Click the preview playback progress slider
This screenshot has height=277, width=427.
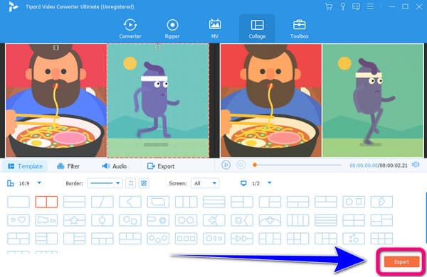click(x=297, y=165)
